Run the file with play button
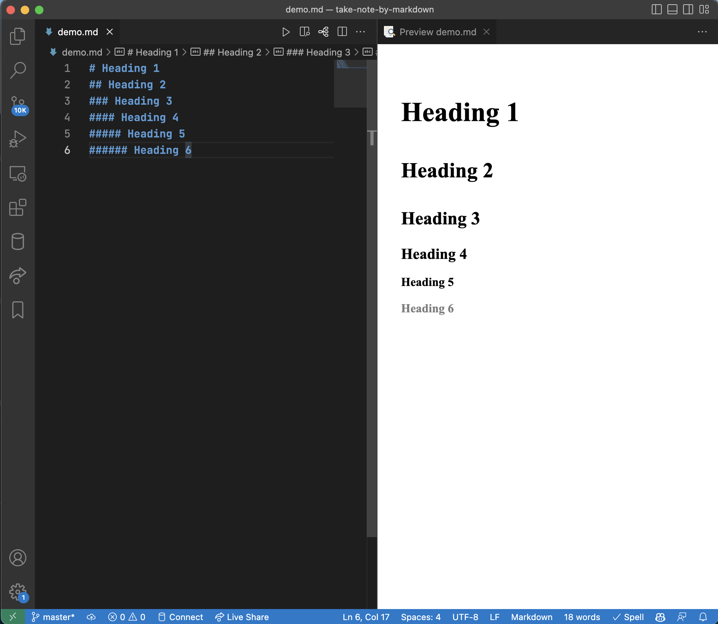Viewport: 718px width, 624px height. (x=286, y=32)
